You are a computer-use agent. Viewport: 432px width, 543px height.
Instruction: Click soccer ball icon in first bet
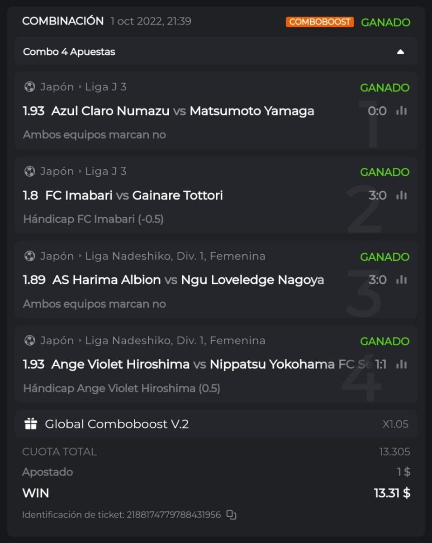coord(29,87)
